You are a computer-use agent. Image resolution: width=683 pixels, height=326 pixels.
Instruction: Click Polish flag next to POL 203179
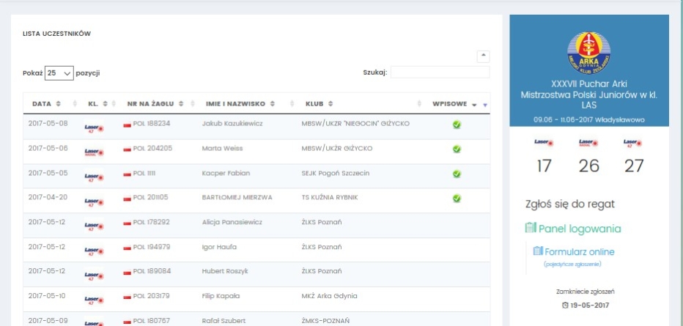point(128,297)
